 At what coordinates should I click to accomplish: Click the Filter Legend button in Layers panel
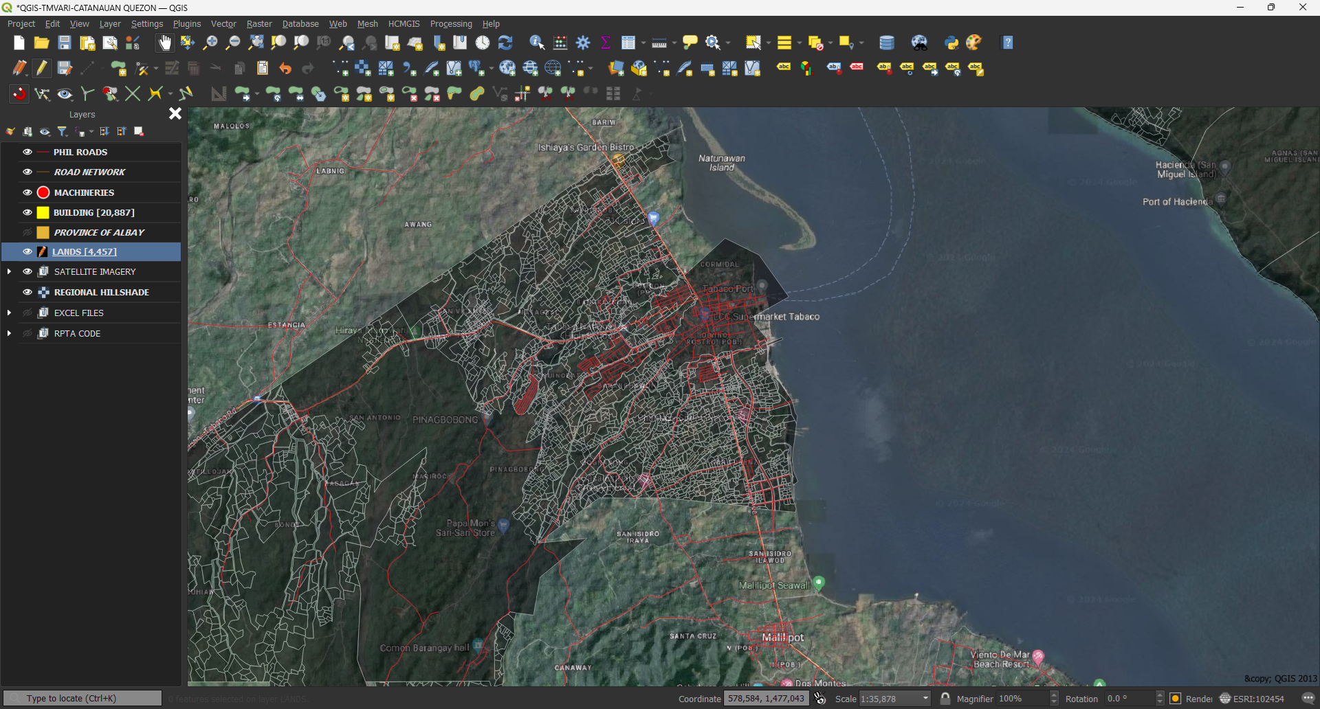63,131
